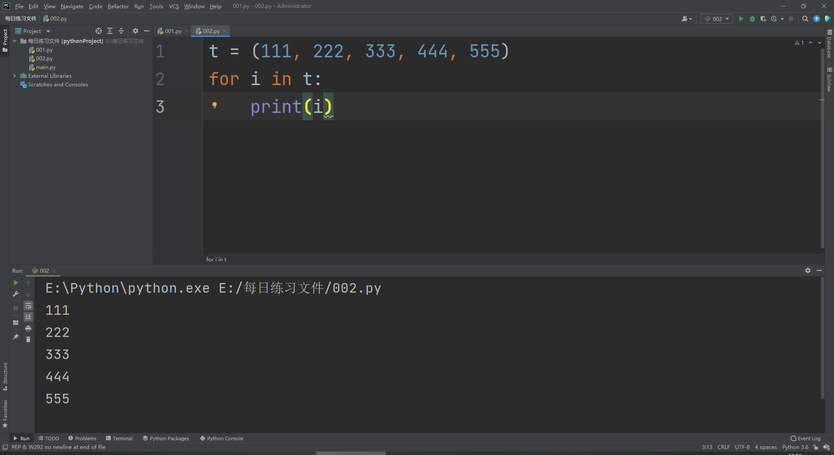
Task: Go to next highlighted problem
Action: coord(820,43)
